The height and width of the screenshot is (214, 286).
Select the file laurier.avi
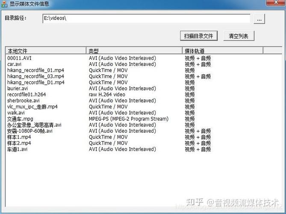pyautogui.click(x=18, y=88)
